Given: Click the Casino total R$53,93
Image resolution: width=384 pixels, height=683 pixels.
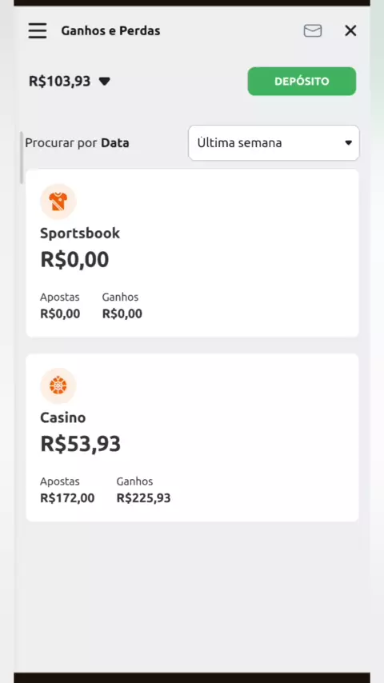Looking at the screenshot, I should (x=80, y=444).
